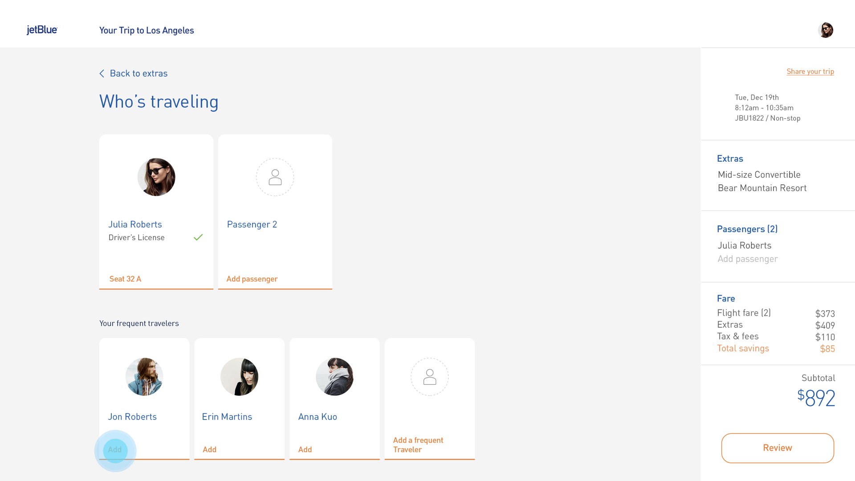Screen dimensions: 855x481
Task: Click the jetBlue logo
Action: tap(42, 30)
